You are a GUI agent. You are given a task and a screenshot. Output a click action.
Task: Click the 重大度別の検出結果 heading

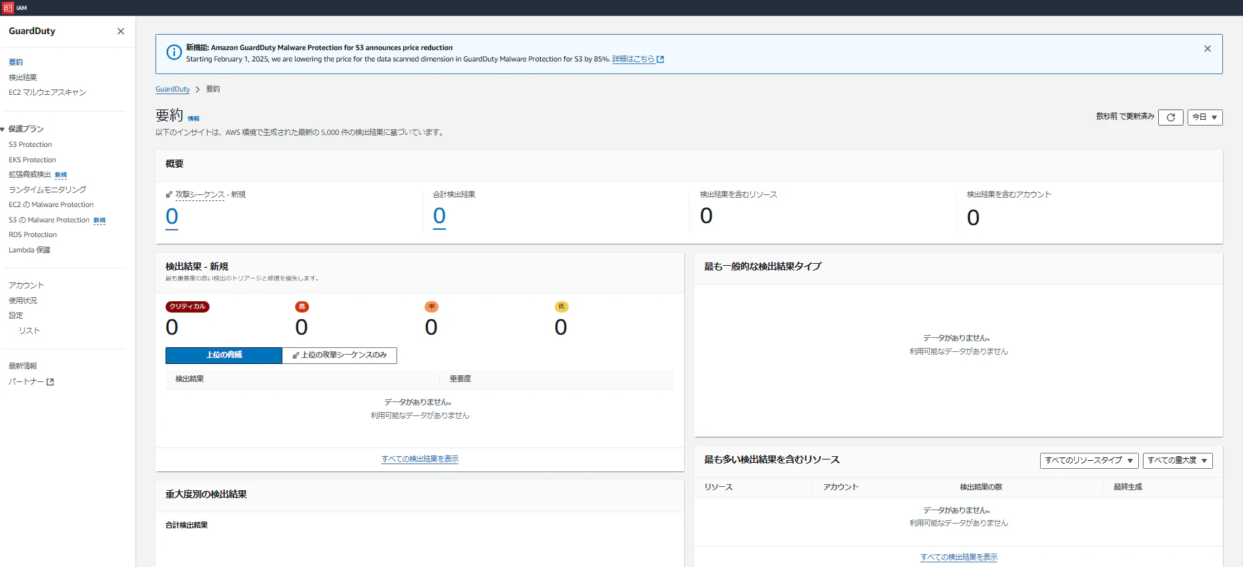point(206,494)
